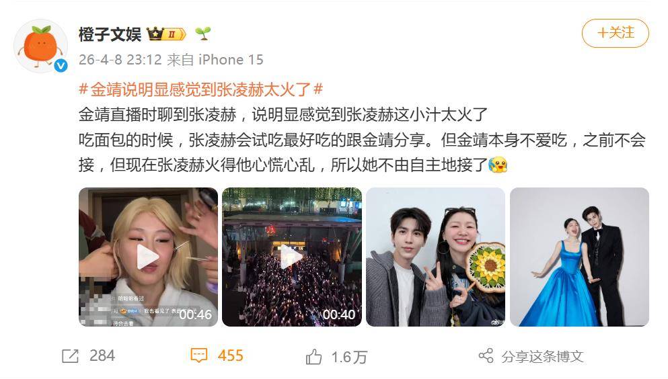The width and height of the screenshot is (668, 379).
Task: Click the blue verified badge on the avatar
Action: pyautogui.click(x=61, y=65)
